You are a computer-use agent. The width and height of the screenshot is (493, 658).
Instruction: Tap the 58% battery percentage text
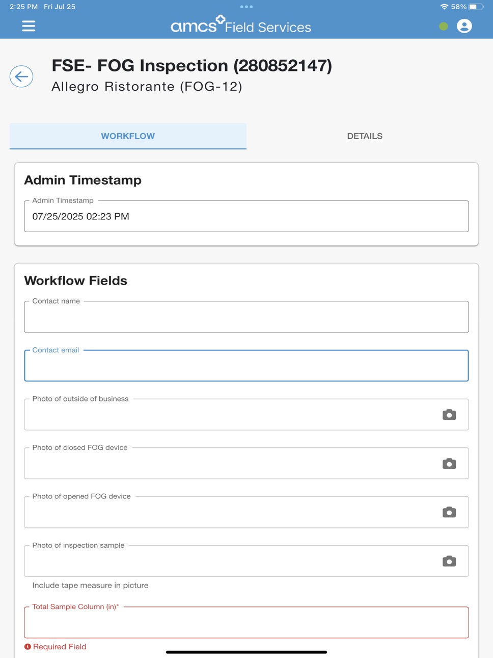click(459, 7)
